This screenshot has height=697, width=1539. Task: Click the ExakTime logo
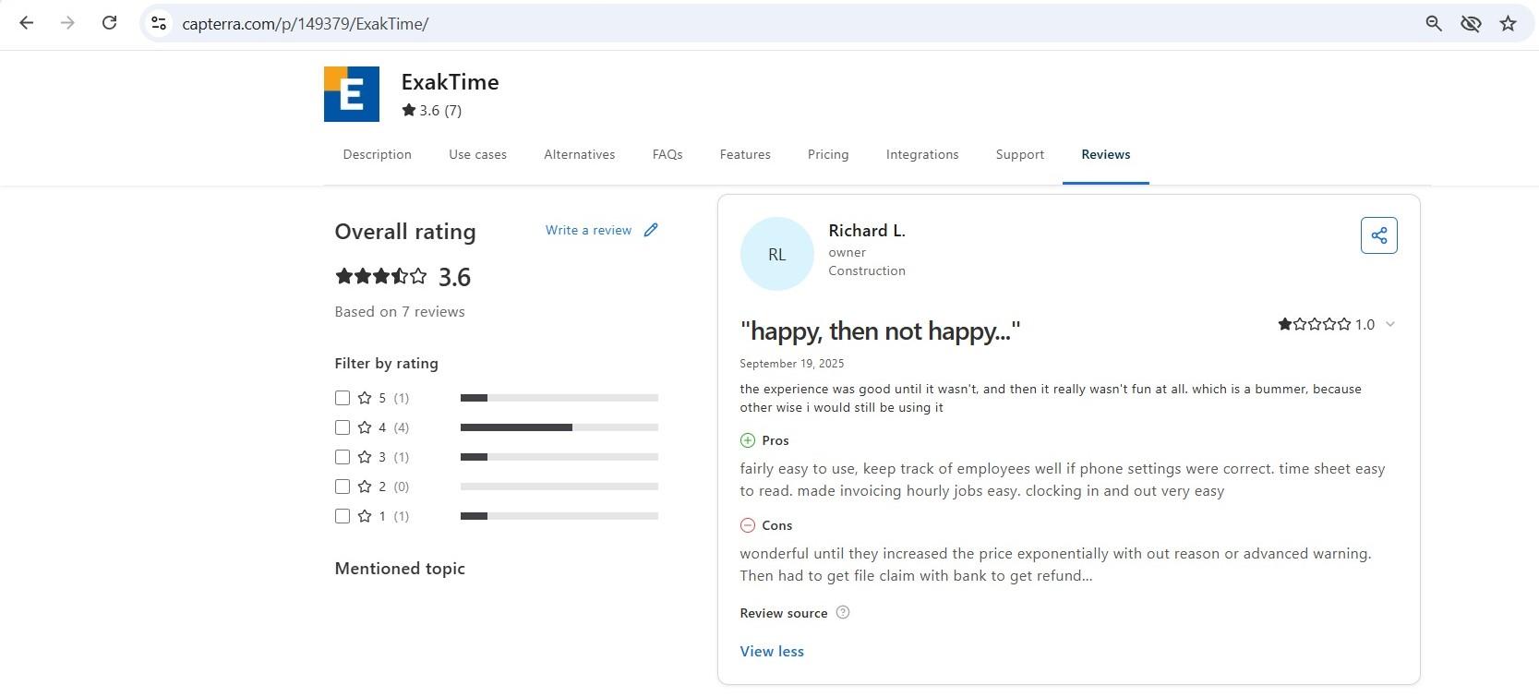tap(352, 94)
